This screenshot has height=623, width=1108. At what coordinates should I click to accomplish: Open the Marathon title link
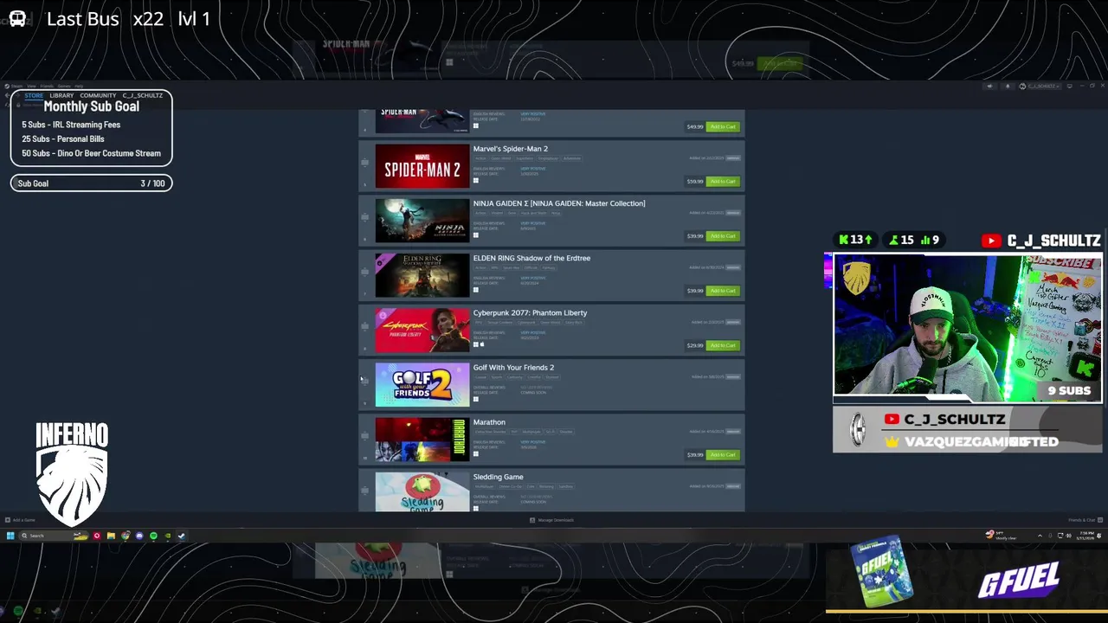pyautogui.click(x=489, y=422)
